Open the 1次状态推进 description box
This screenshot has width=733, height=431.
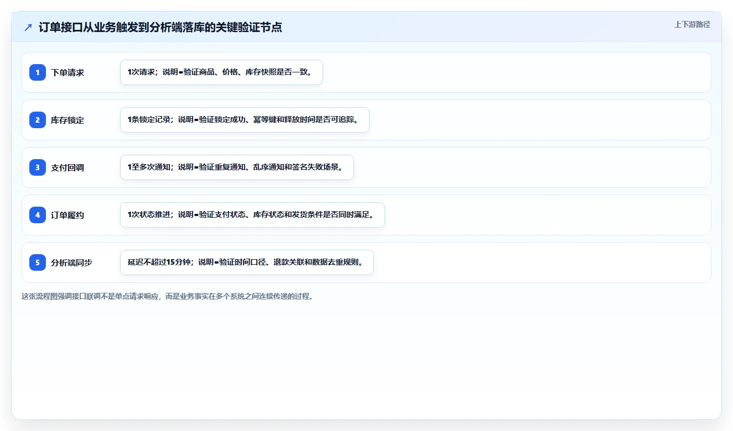(x=252, y=215)
